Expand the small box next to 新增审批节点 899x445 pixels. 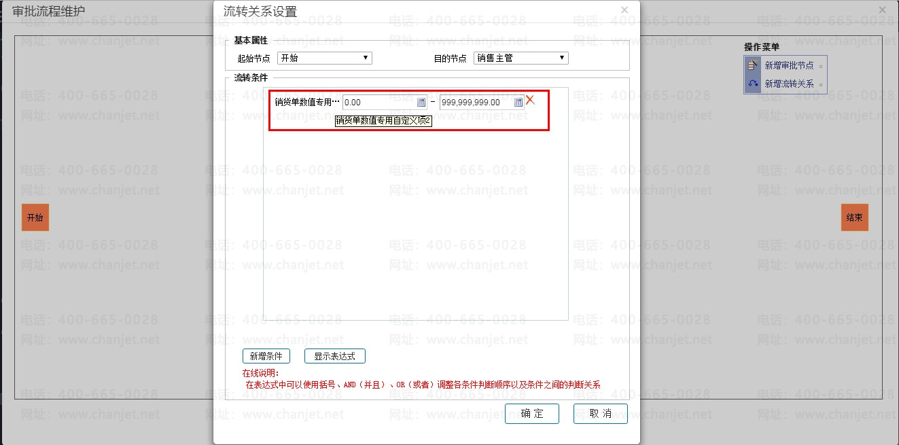(821, 65)
